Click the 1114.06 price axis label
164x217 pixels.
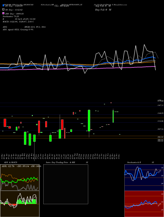(x=160, y=121)
